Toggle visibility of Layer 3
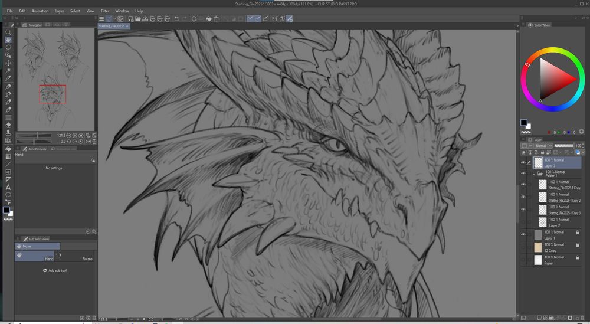 [x=523, y=162]
